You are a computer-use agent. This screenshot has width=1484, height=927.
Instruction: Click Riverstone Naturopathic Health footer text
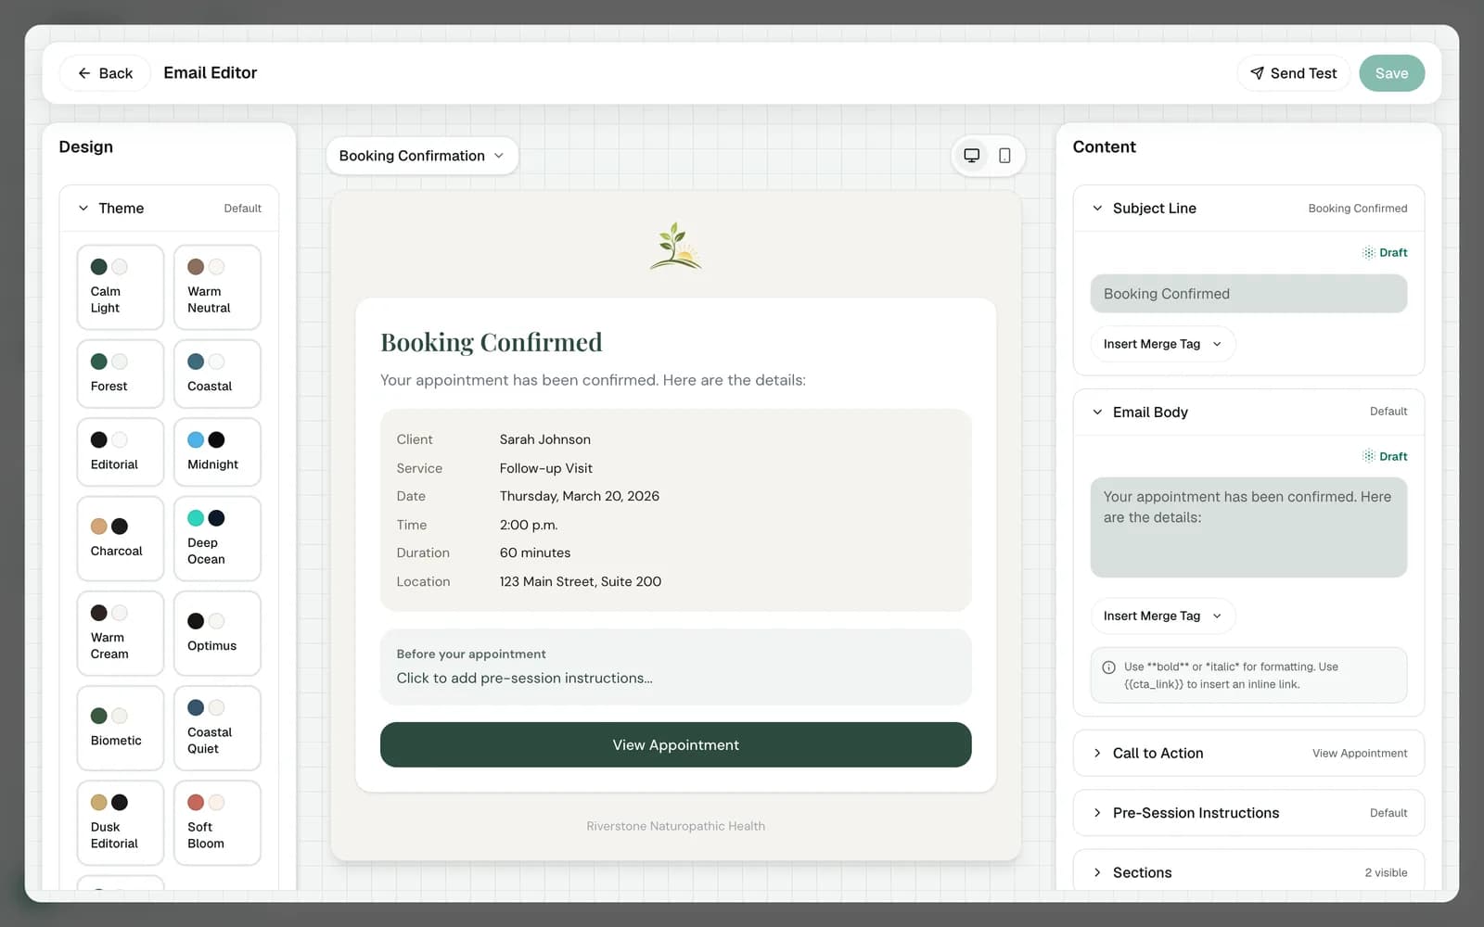pyautogui.click(x=675, y=826)
